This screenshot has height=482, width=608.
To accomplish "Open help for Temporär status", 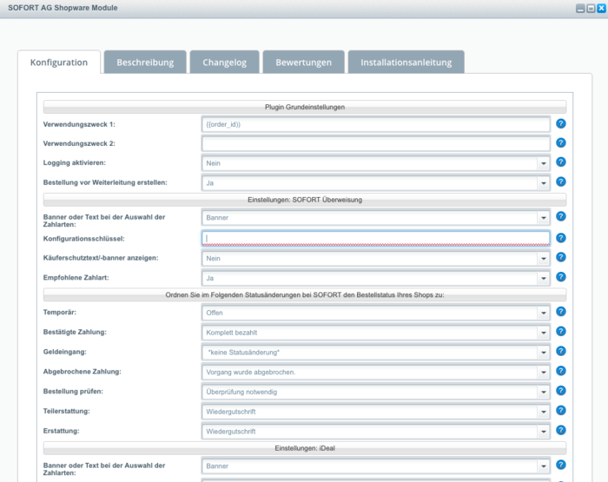I will 561,312.
